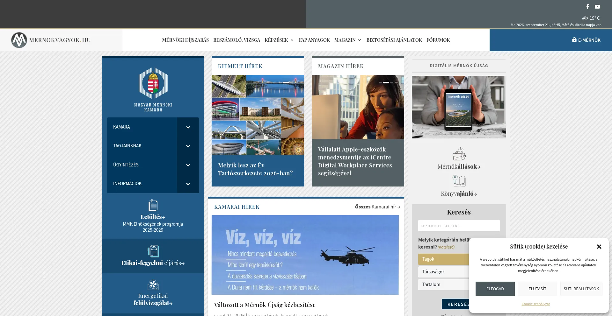Expand the ÜGYINTÉZÉS sidebar section
The image size is (612, 316).
(x=188, y=165)
